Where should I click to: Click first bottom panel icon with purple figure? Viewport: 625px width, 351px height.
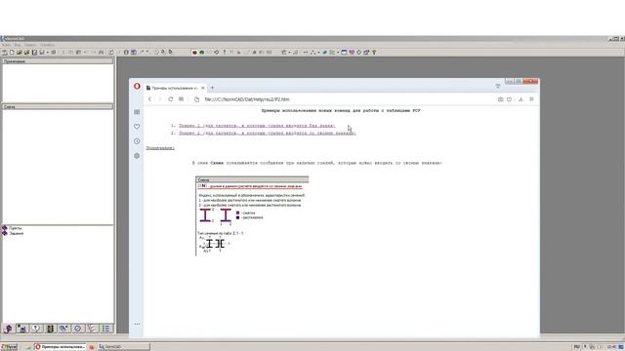(8, 329)
